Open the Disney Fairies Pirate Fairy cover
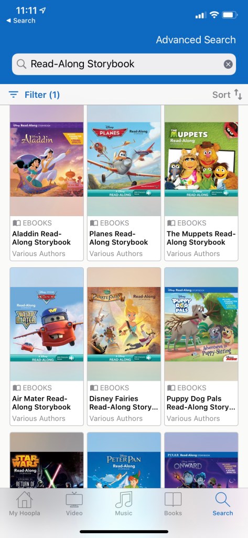This screenshot has height=538, width=248. point(124,324)
